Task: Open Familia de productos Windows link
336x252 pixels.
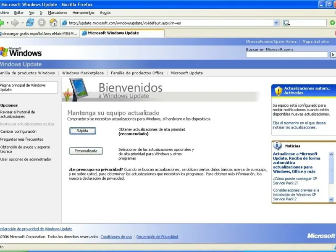Action: 27,73
